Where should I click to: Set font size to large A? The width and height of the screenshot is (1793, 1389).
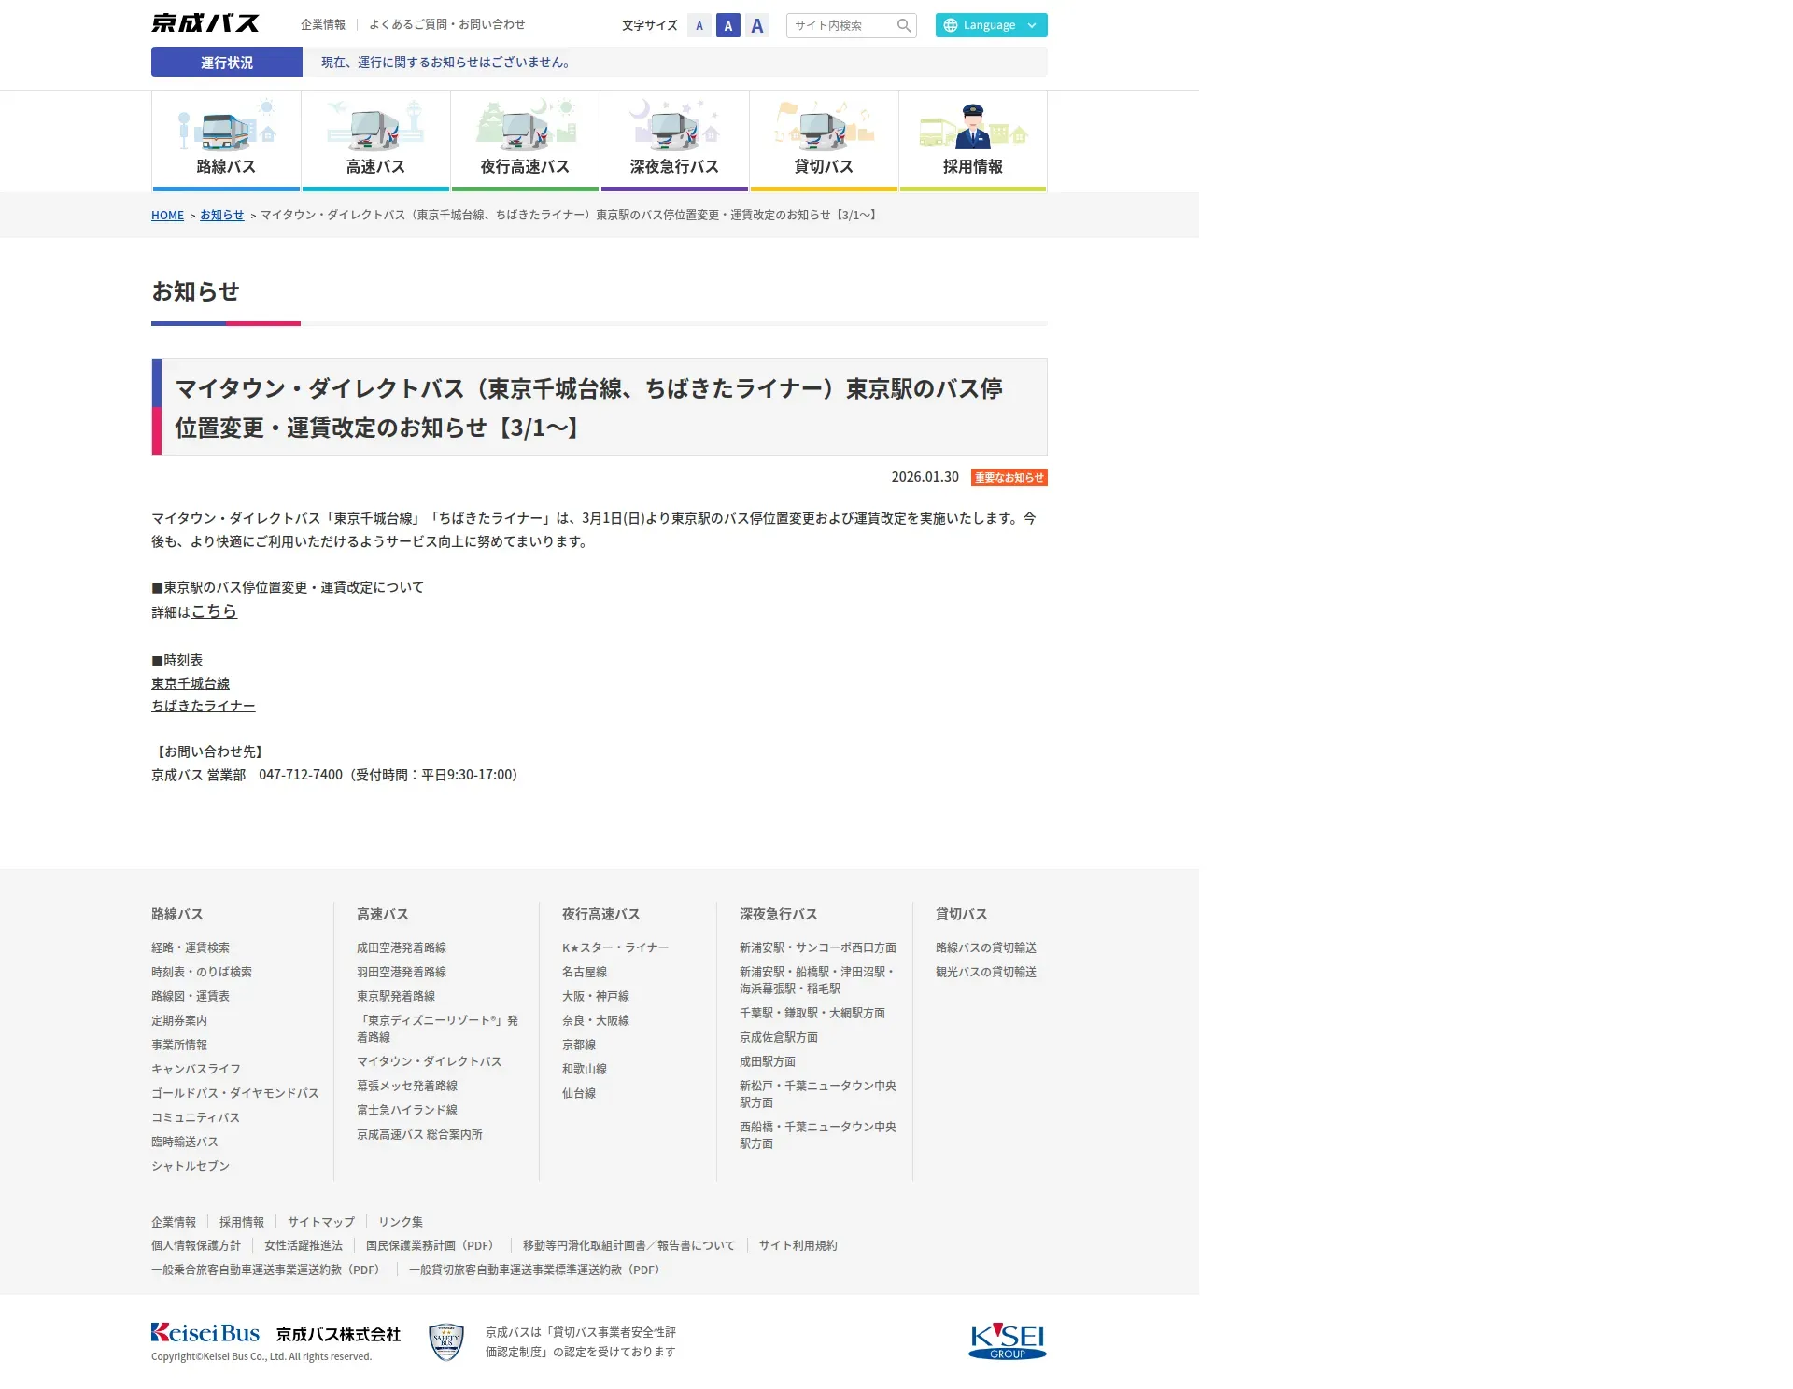click(757, 25)
